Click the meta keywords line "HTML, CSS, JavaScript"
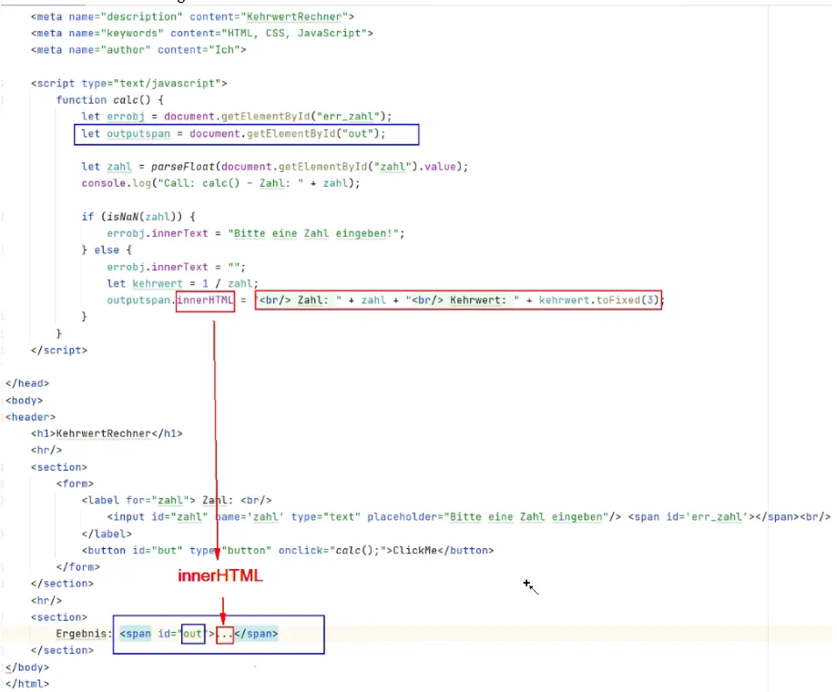 tap(202, 33)
